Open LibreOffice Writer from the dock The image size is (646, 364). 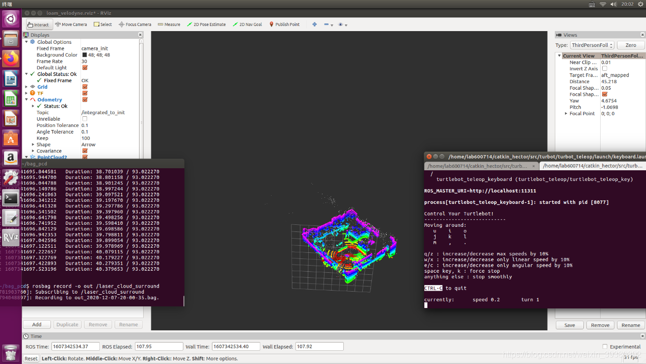(10, 79)
